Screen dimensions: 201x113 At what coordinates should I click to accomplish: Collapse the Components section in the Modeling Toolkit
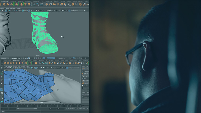click(x=83, y=71)
